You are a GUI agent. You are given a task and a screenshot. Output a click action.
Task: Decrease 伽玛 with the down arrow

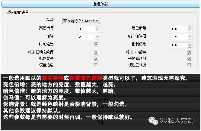point(97,38)
